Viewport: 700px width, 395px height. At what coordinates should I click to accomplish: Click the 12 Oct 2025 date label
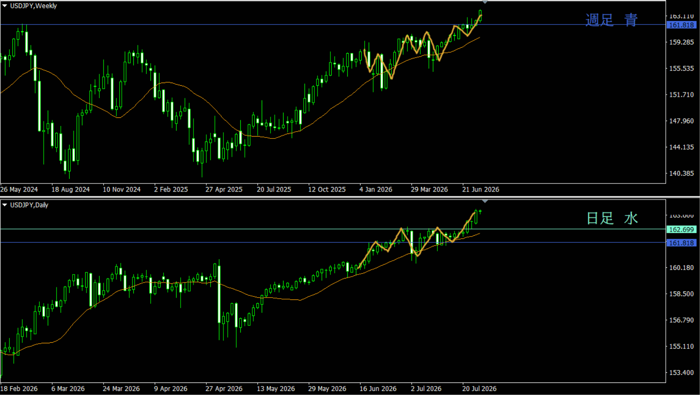pyautogui.click(x=327, y=189)
